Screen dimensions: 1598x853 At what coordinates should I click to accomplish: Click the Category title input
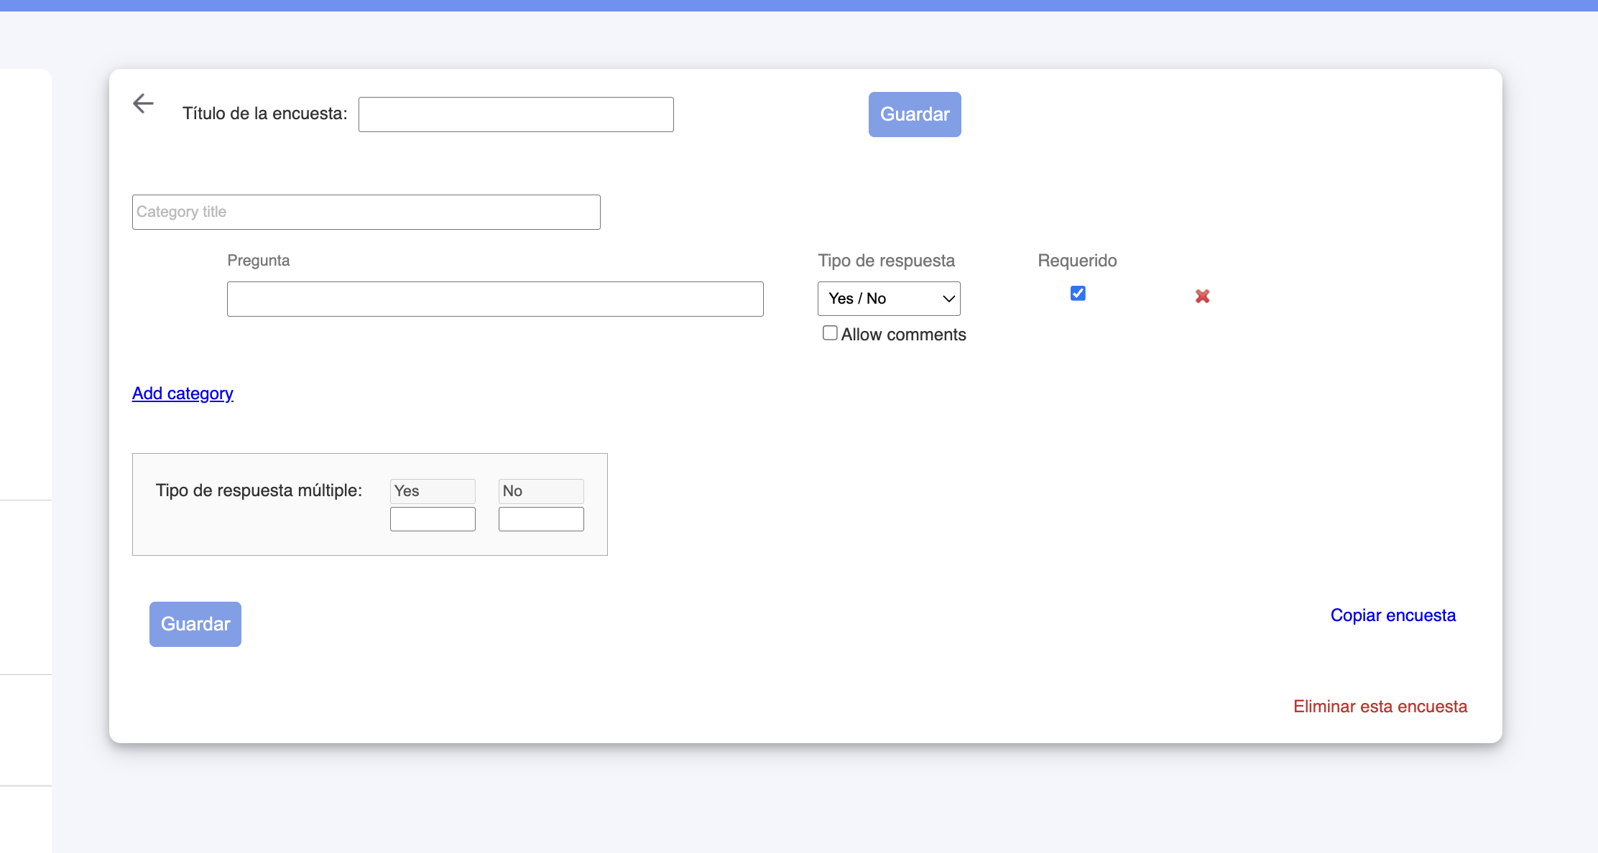366,213
